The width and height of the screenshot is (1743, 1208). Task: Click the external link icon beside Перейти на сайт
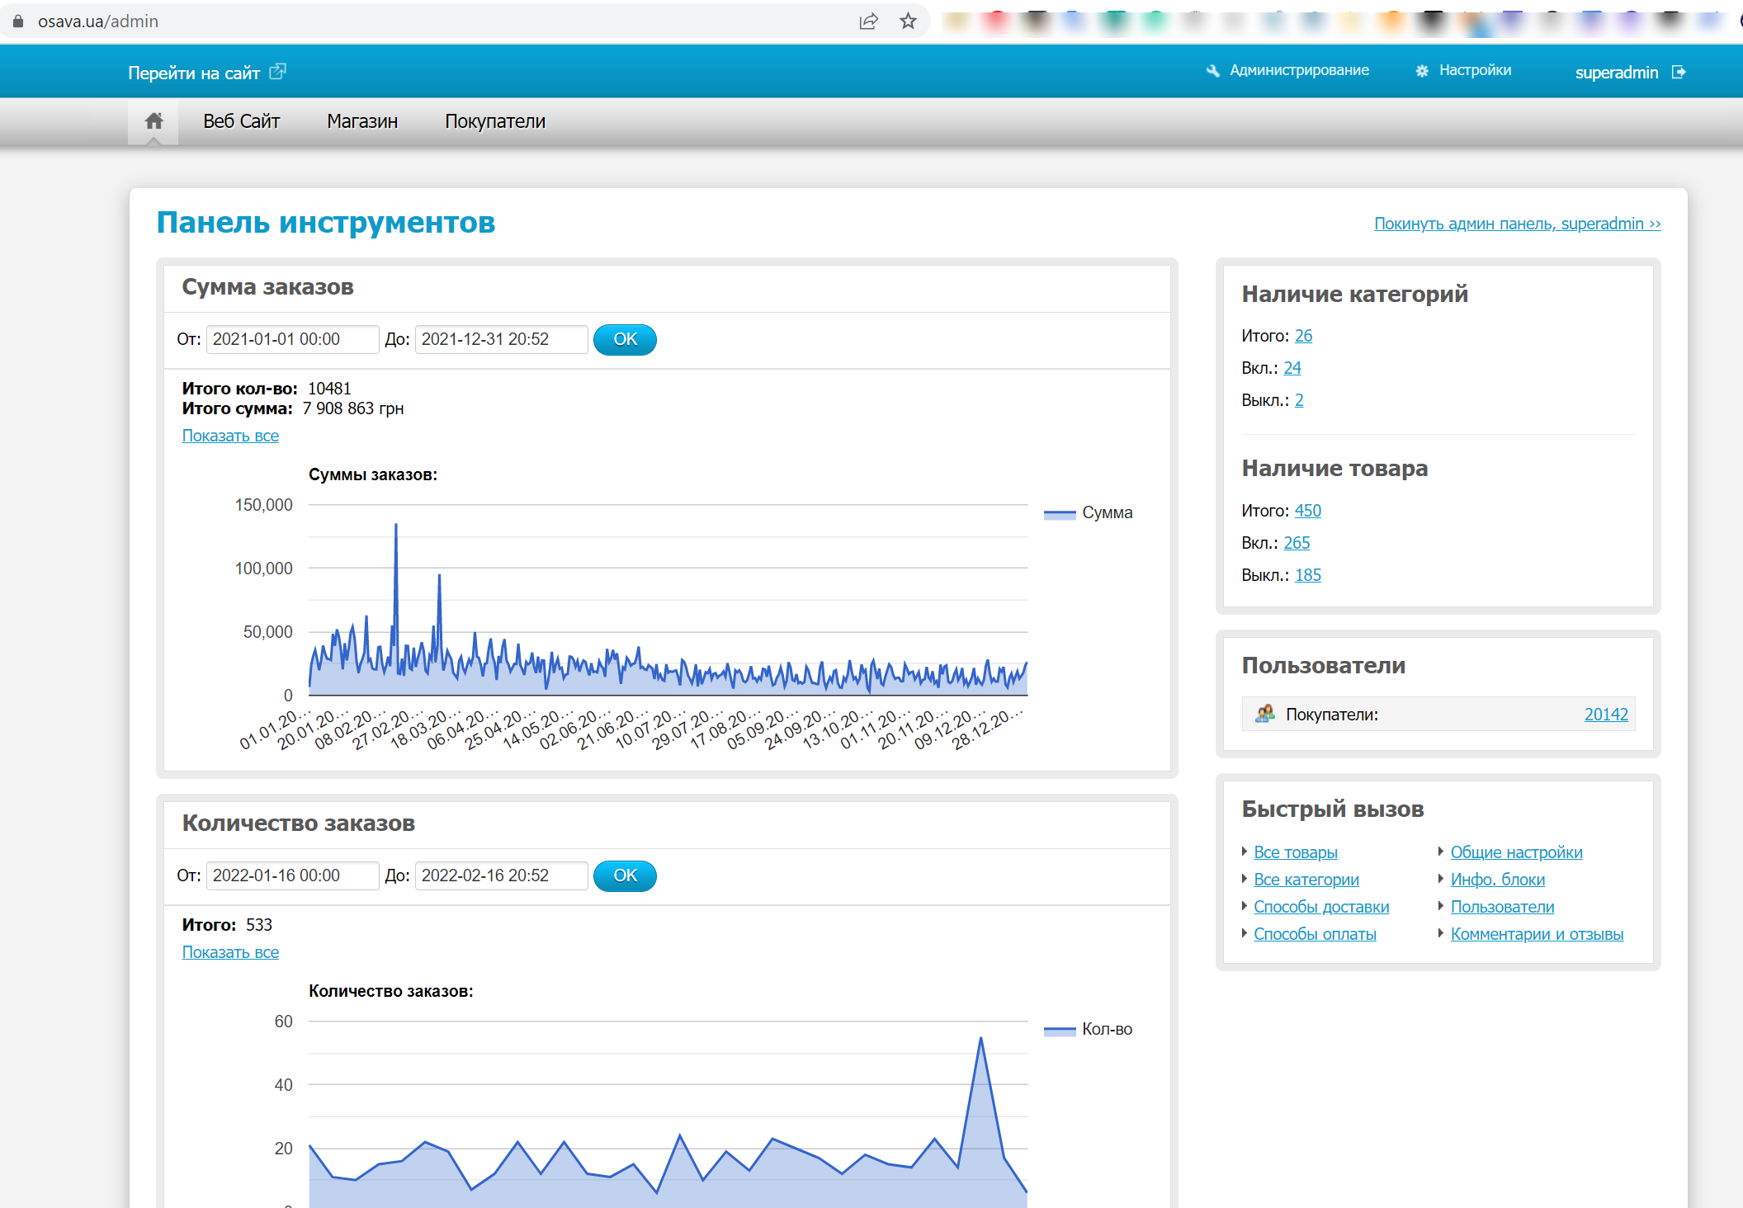pos(278,72)
